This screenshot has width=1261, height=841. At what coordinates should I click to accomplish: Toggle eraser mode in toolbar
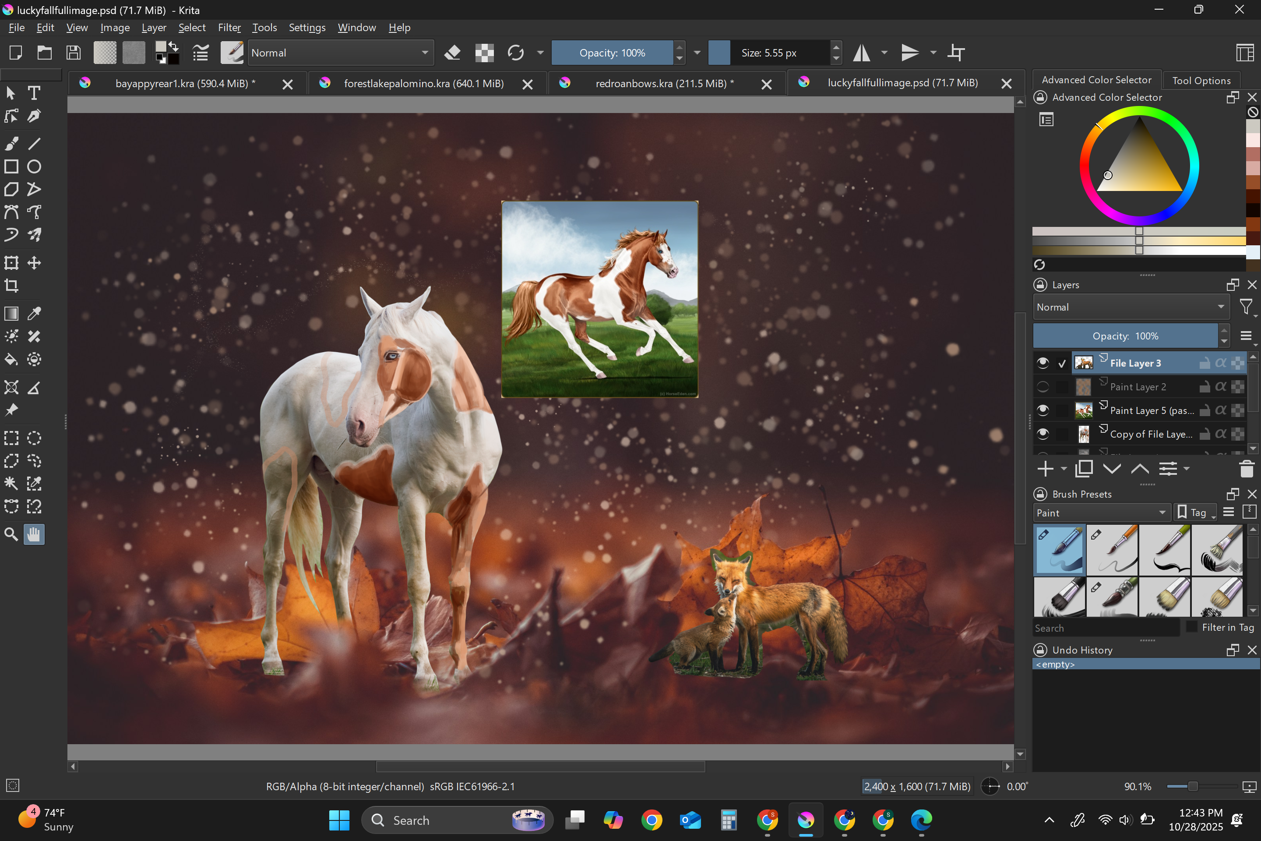452,53
